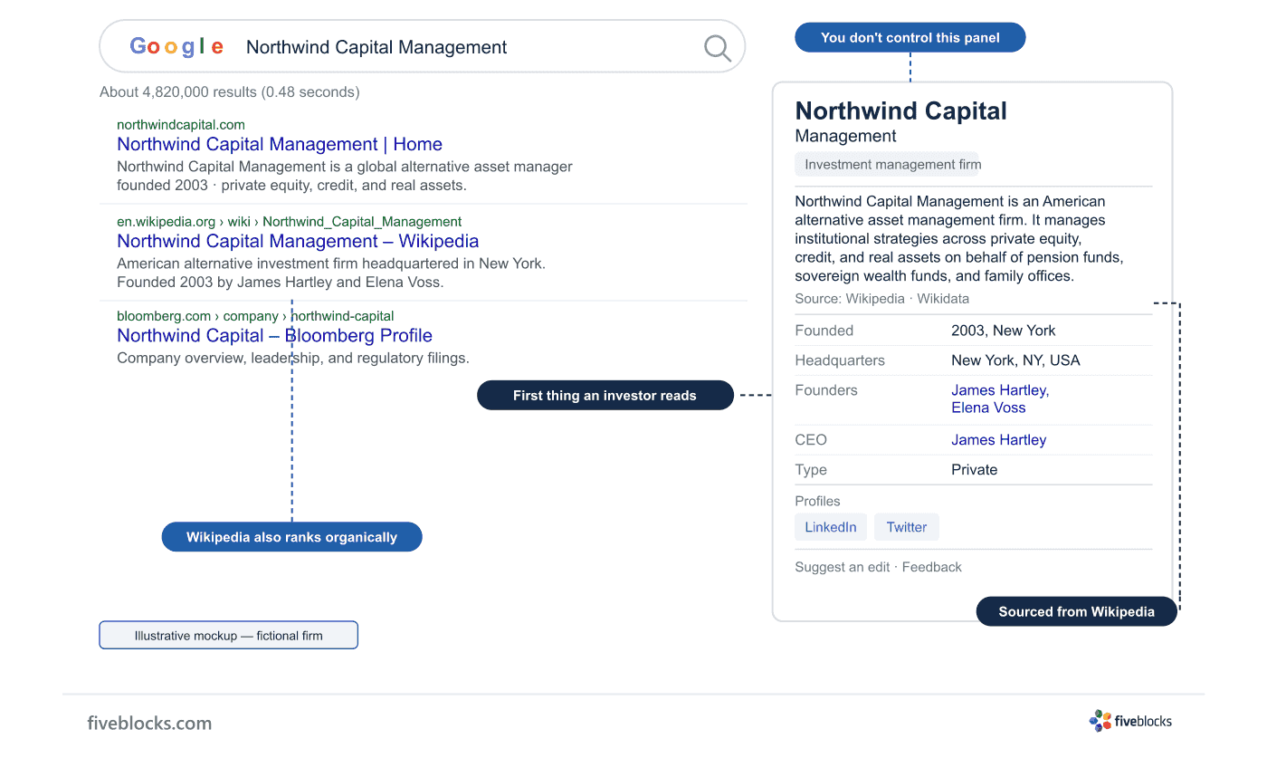Click the bloomberg.com breadcrumb URL
This screenshot has height=758, width=1267.
255,316
